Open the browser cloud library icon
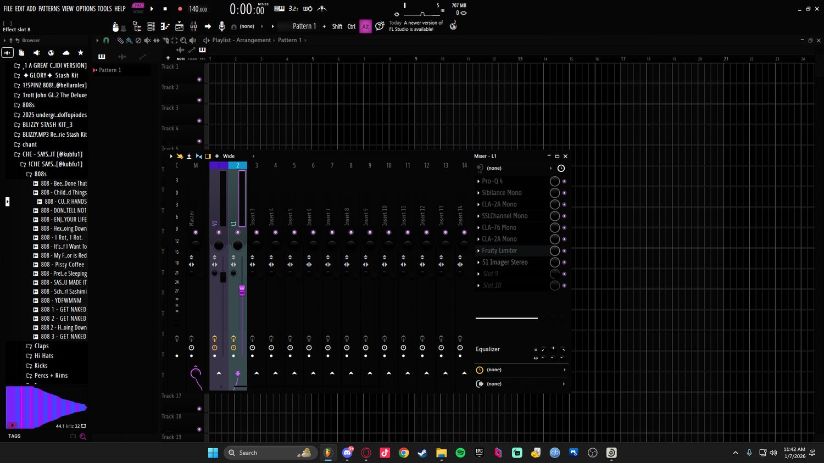The image size is (824, 463). (x=66, y=53)
